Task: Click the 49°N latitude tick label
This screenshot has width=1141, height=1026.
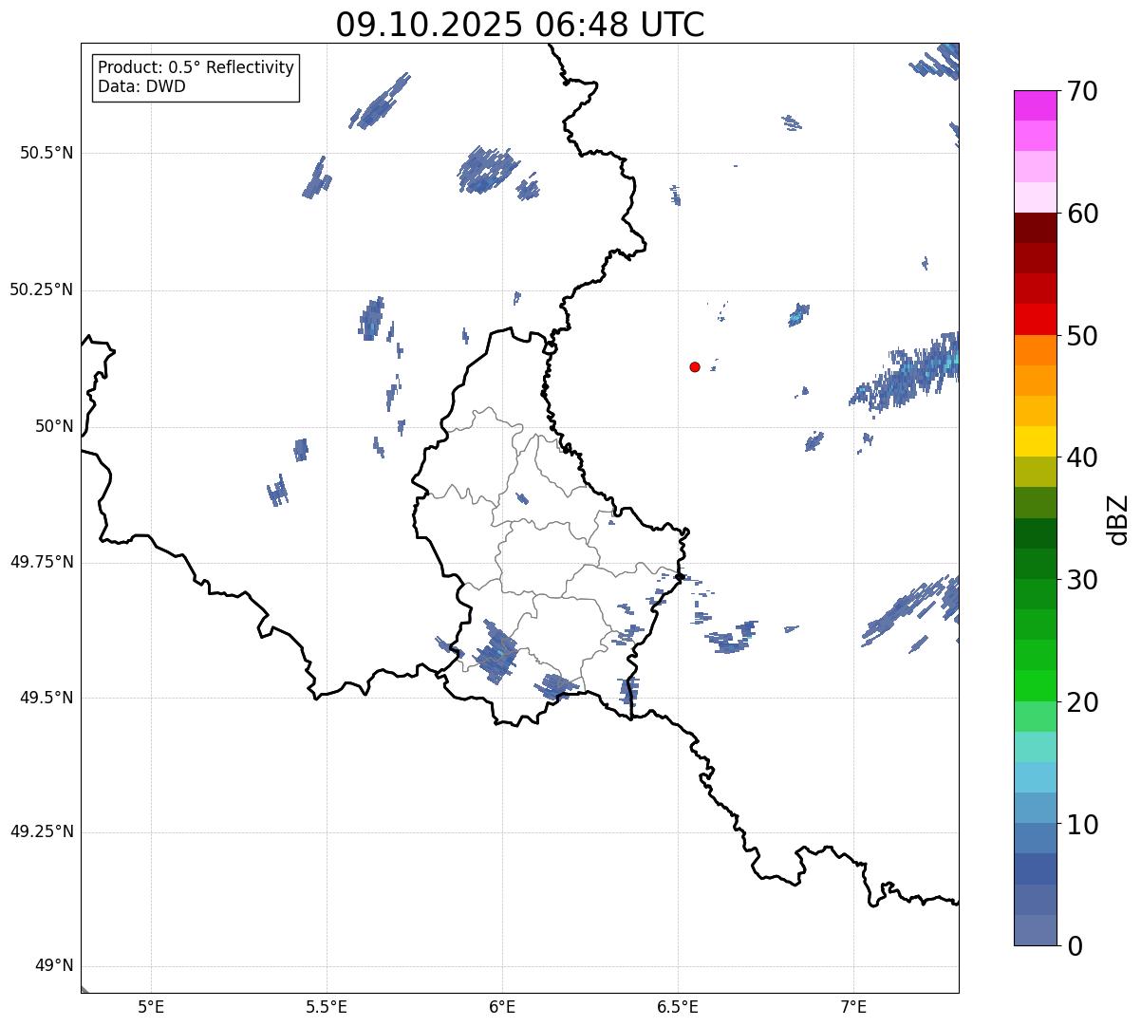Action: coord(53,966)
